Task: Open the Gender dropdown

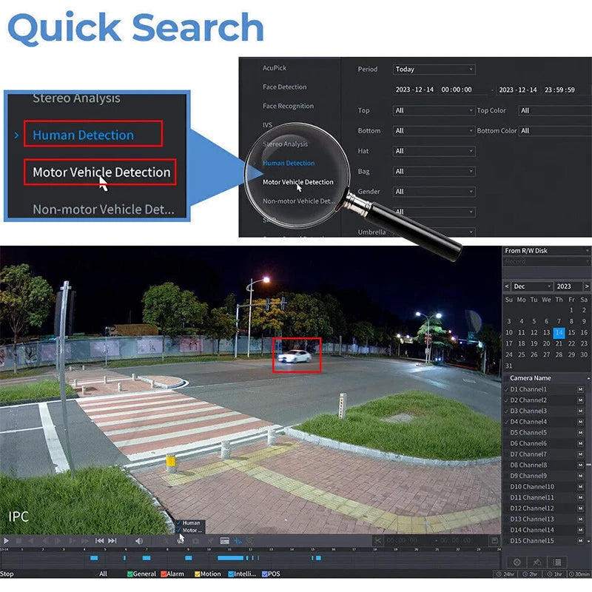Action: coord(434,192)
